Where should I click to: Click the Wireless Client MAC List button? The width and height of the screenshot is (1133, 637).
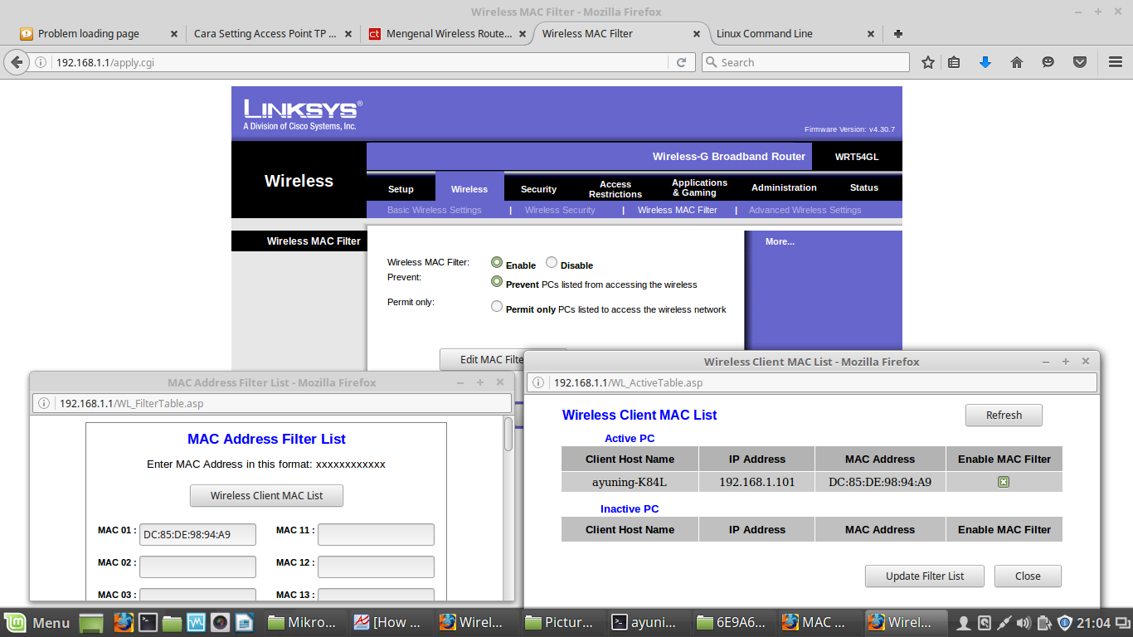pyautogui.click(x=266, y=496)
